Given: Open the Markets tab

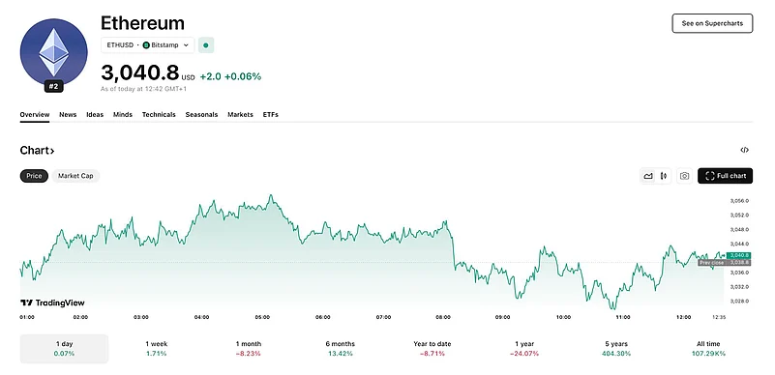Looking at the screenshot, I should pyautogui.click(x=240, y=114).
